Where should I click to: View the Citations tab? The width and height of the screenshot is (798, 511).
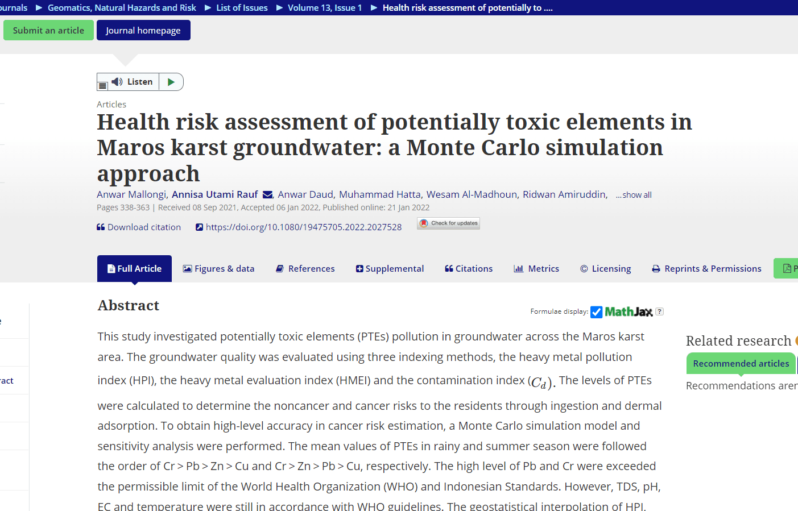469,269
